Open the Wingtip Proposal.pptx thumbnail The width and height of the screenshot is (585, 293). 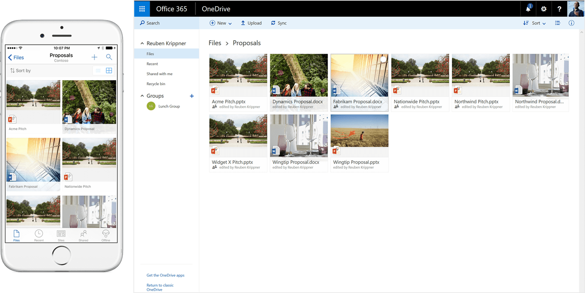(359, 131)
